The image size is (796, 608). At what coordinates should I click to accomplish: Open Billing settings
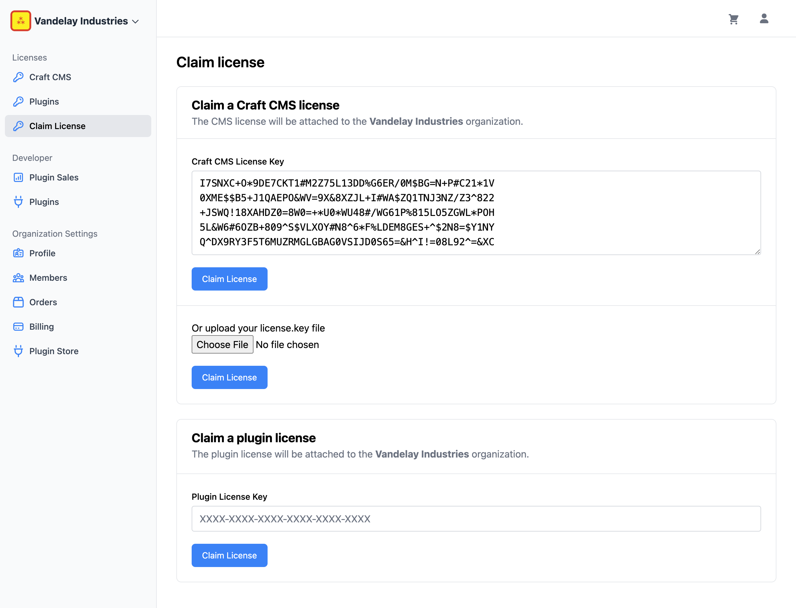point(78,327)
